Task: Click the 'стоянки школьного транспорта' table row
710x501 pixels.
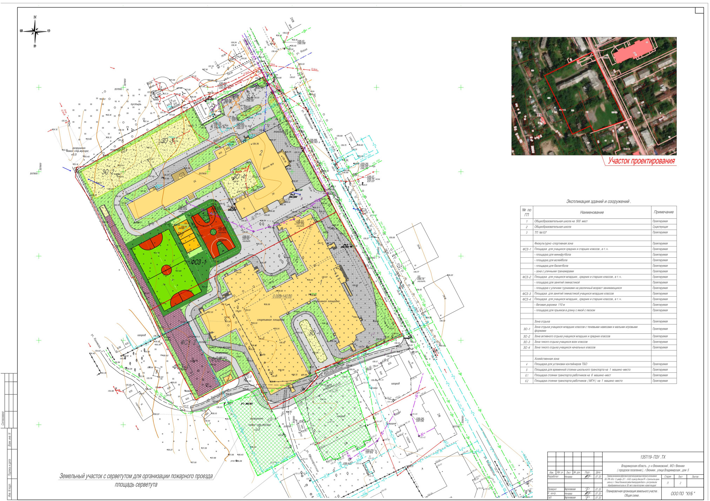Action: tap(598, 370)
